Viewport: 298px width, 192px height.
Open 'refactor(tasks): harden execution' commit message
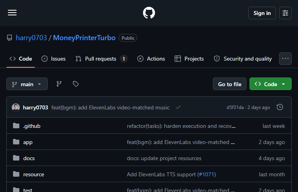(x=181, y=126)
